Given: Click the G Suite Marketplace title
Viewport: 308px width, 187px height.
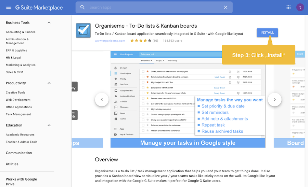Looking at the screenshot, I should tap(39, 8).
